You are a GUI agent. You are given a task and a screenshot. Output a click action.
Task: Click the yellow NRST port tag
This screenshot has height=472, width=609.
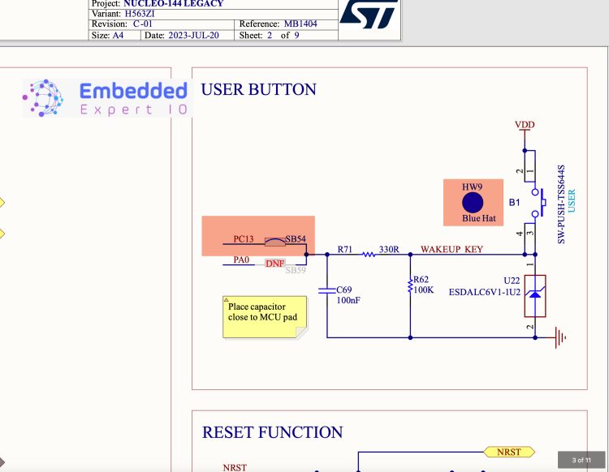pyautogui.click(x=508, y=451)
